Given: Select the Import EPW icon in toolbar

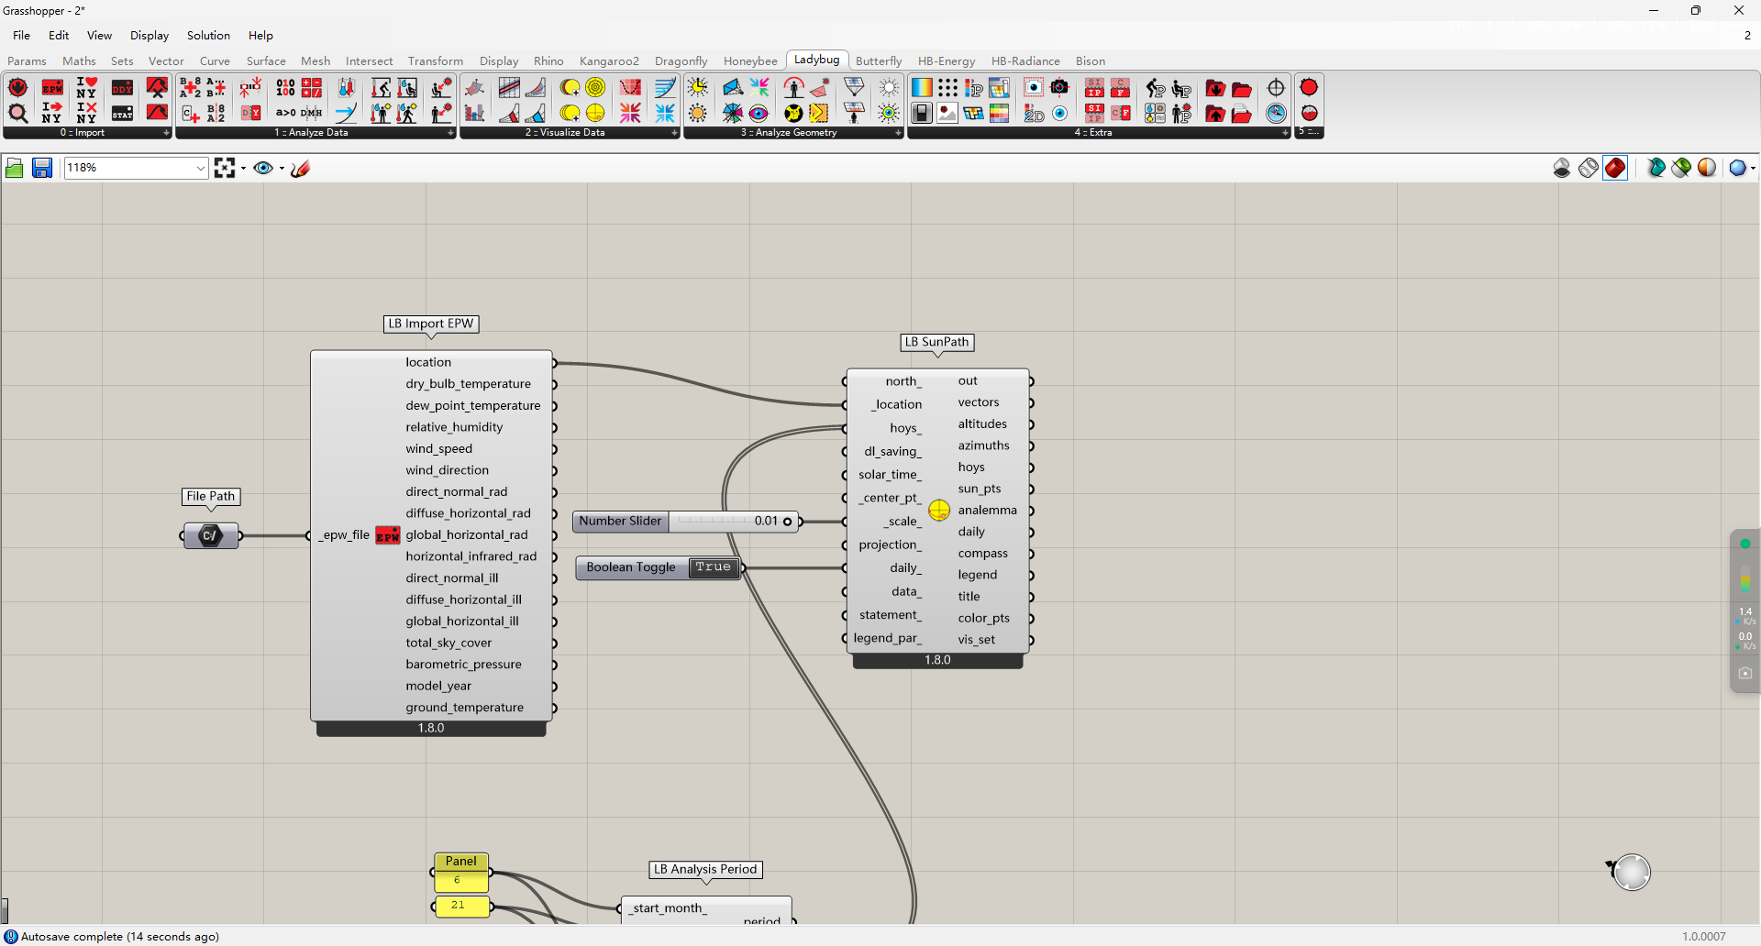Looking at the screenshot, I should click(52, 88).
